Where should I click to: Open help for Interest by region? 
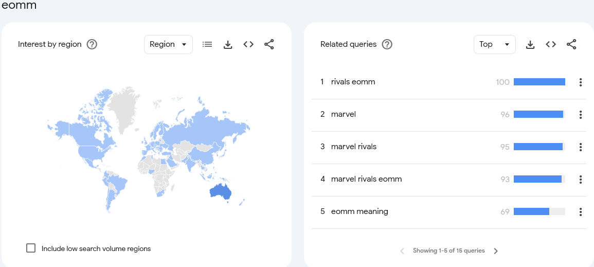(92, 44)
